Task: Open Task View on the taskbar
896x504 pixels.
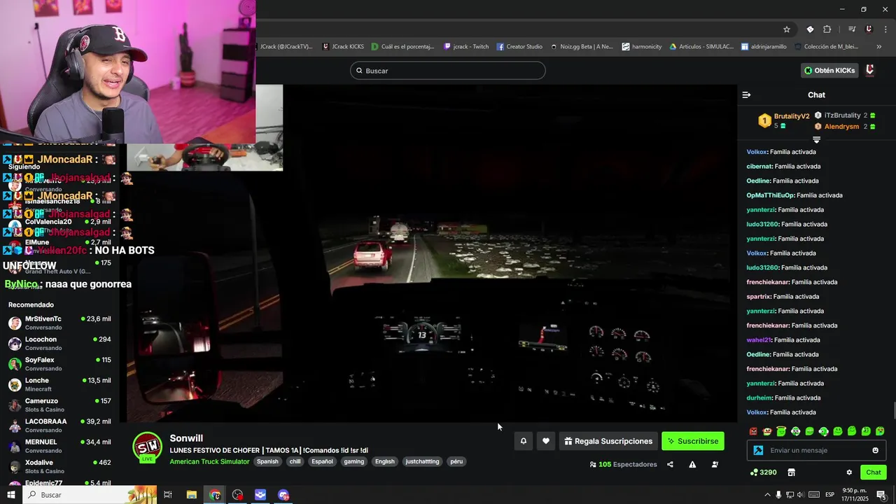Action: 168,495
